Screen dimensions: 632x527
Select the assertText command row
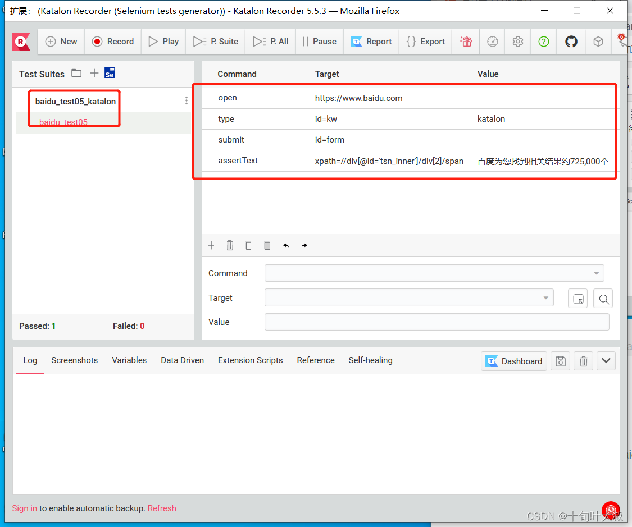point(410,161)
